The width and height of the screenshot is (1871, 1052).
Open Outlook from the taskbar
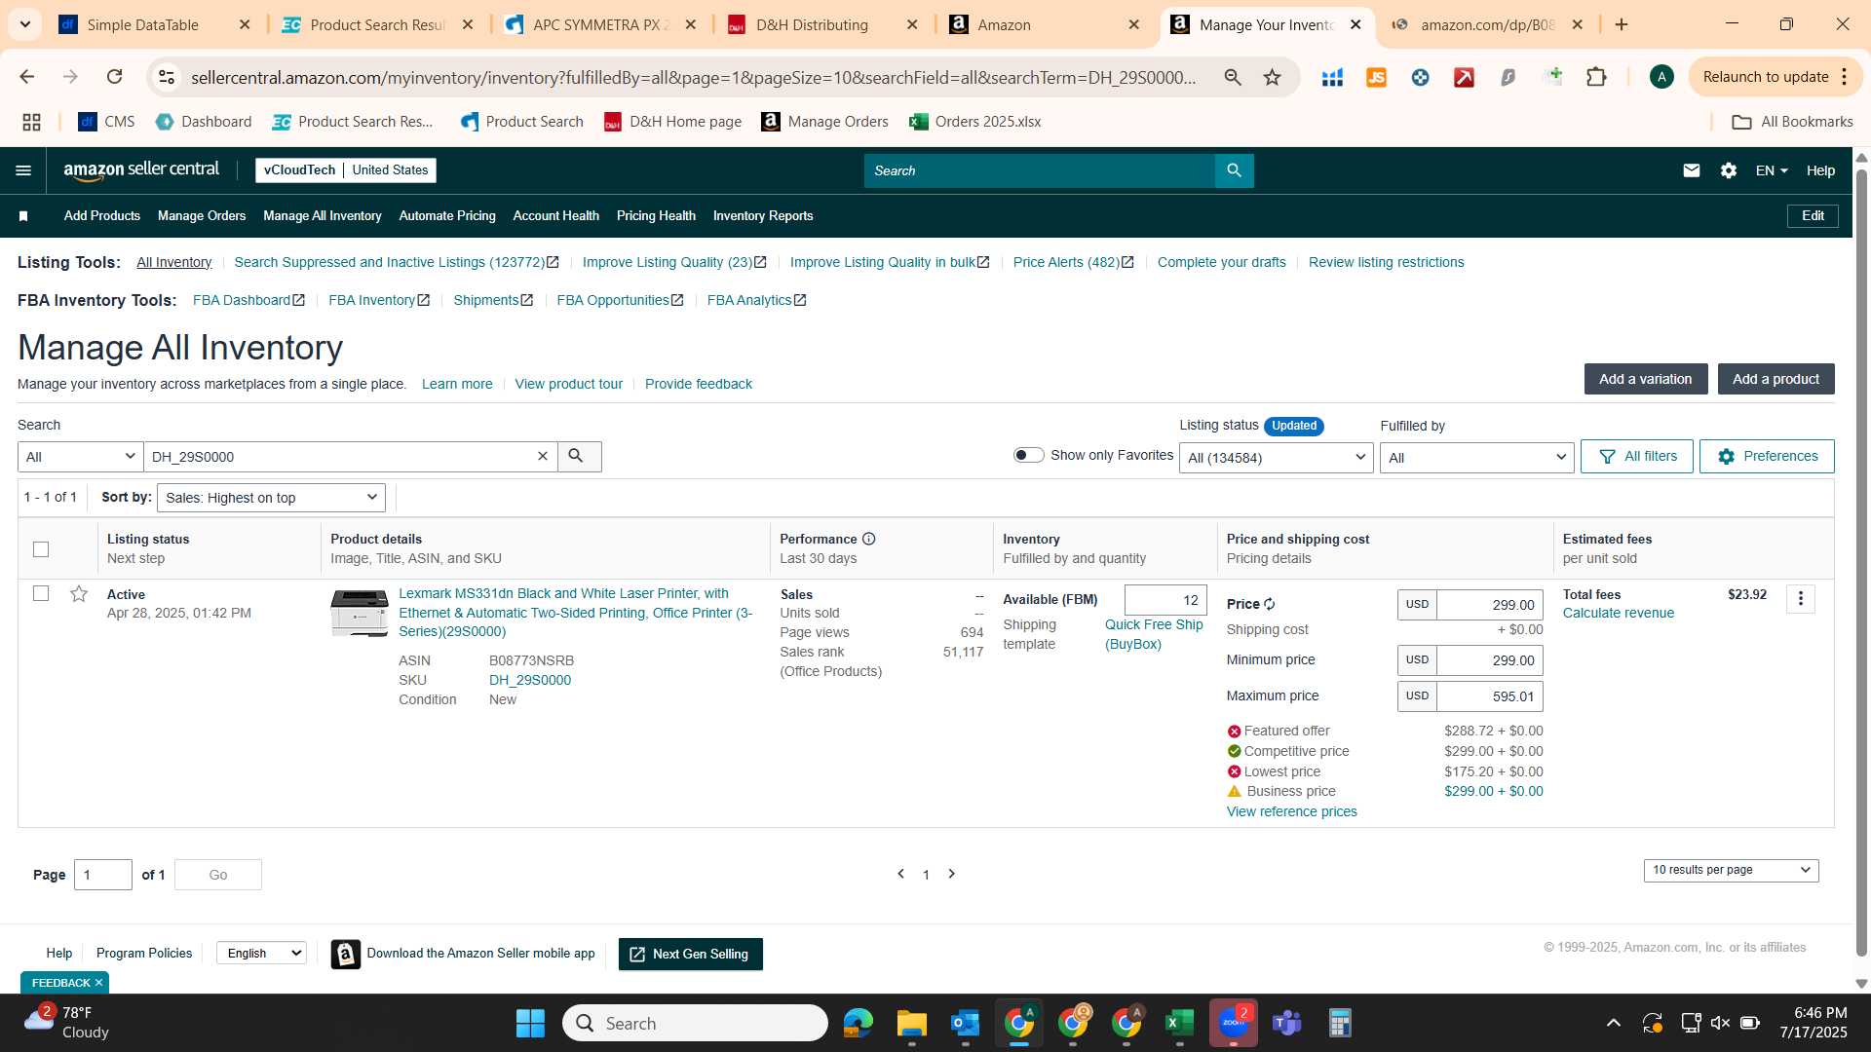click(x=965, y=1023)
